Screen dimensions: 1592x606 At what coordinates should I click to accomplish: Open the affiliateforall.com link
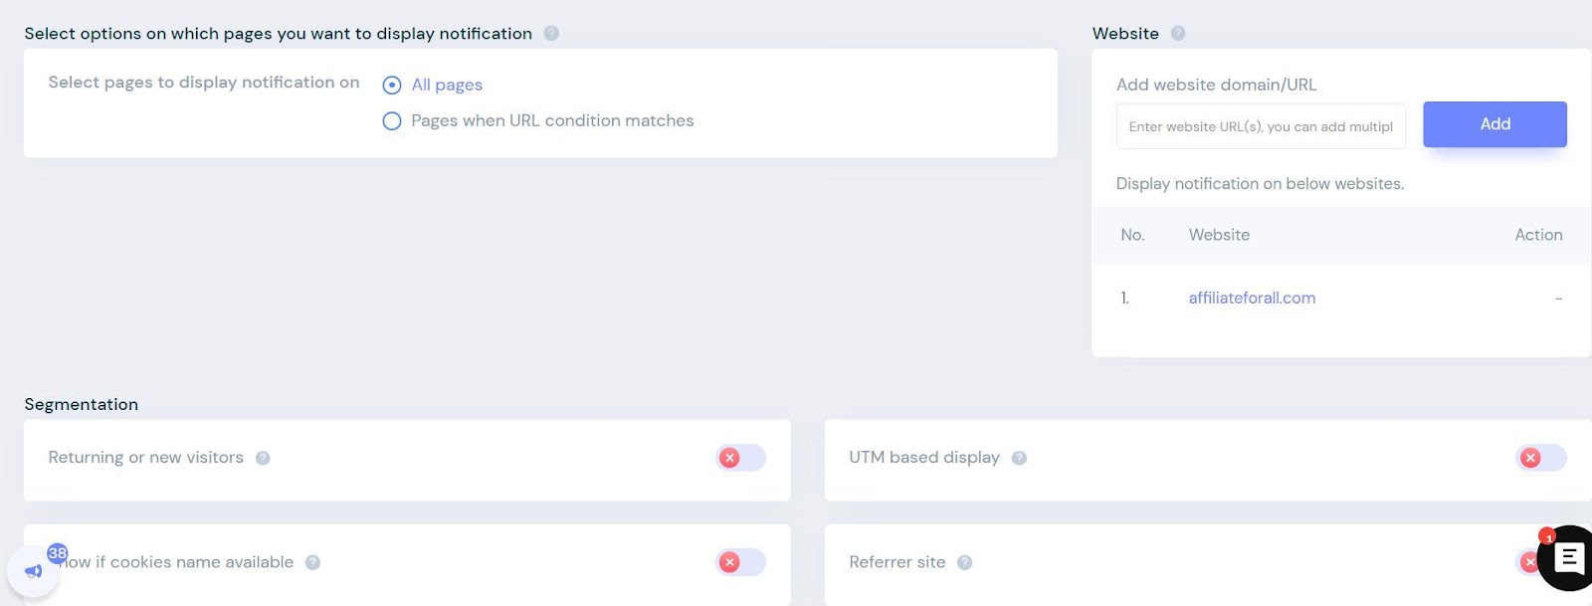[x=1252, y=298]
